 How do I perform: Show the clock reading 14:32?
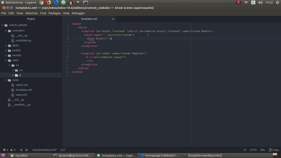click(x=269, y=3)
